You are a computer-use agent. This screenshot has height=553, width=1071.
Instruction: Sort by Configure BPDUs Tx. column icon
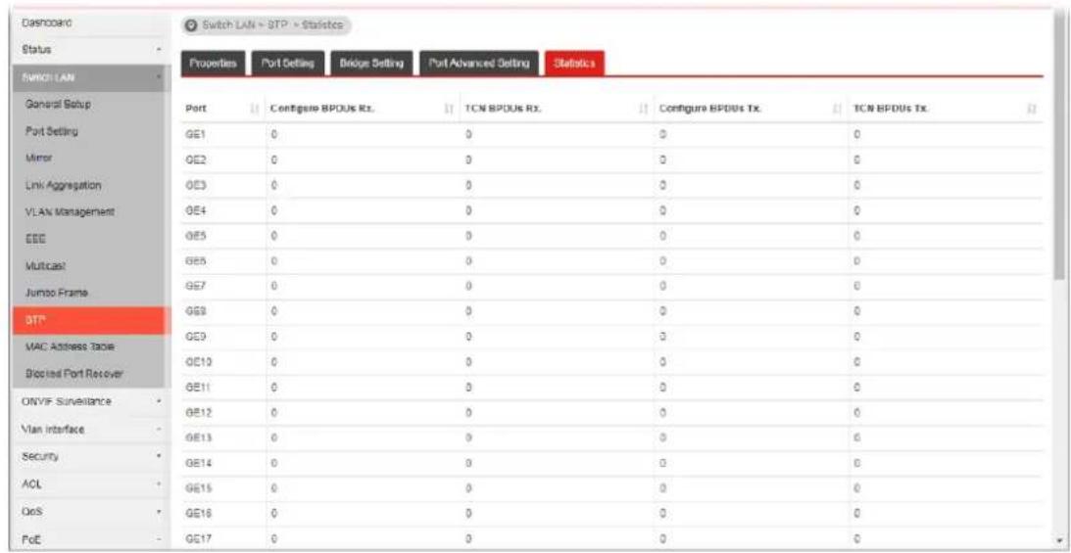(x=837, y=109)
